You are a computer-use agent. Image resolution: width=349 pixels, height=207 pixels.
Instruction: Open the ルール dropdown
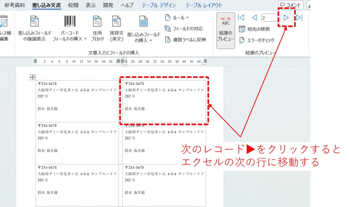tap(177, 18)
